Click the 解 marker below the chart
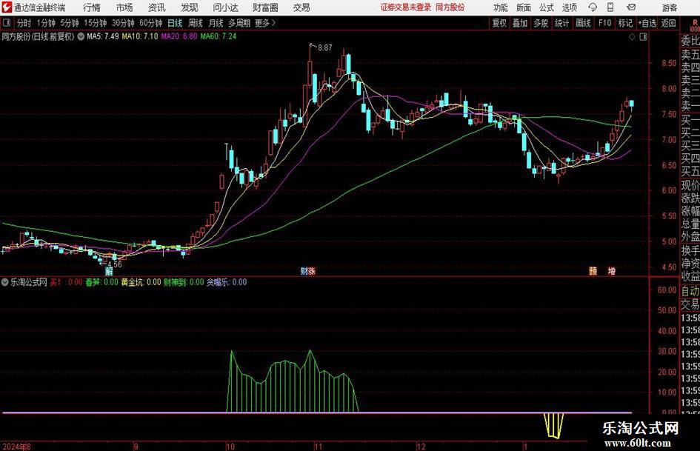Image resolution: width=700 pixels, height=451 pixels. (x=109, y=271)
